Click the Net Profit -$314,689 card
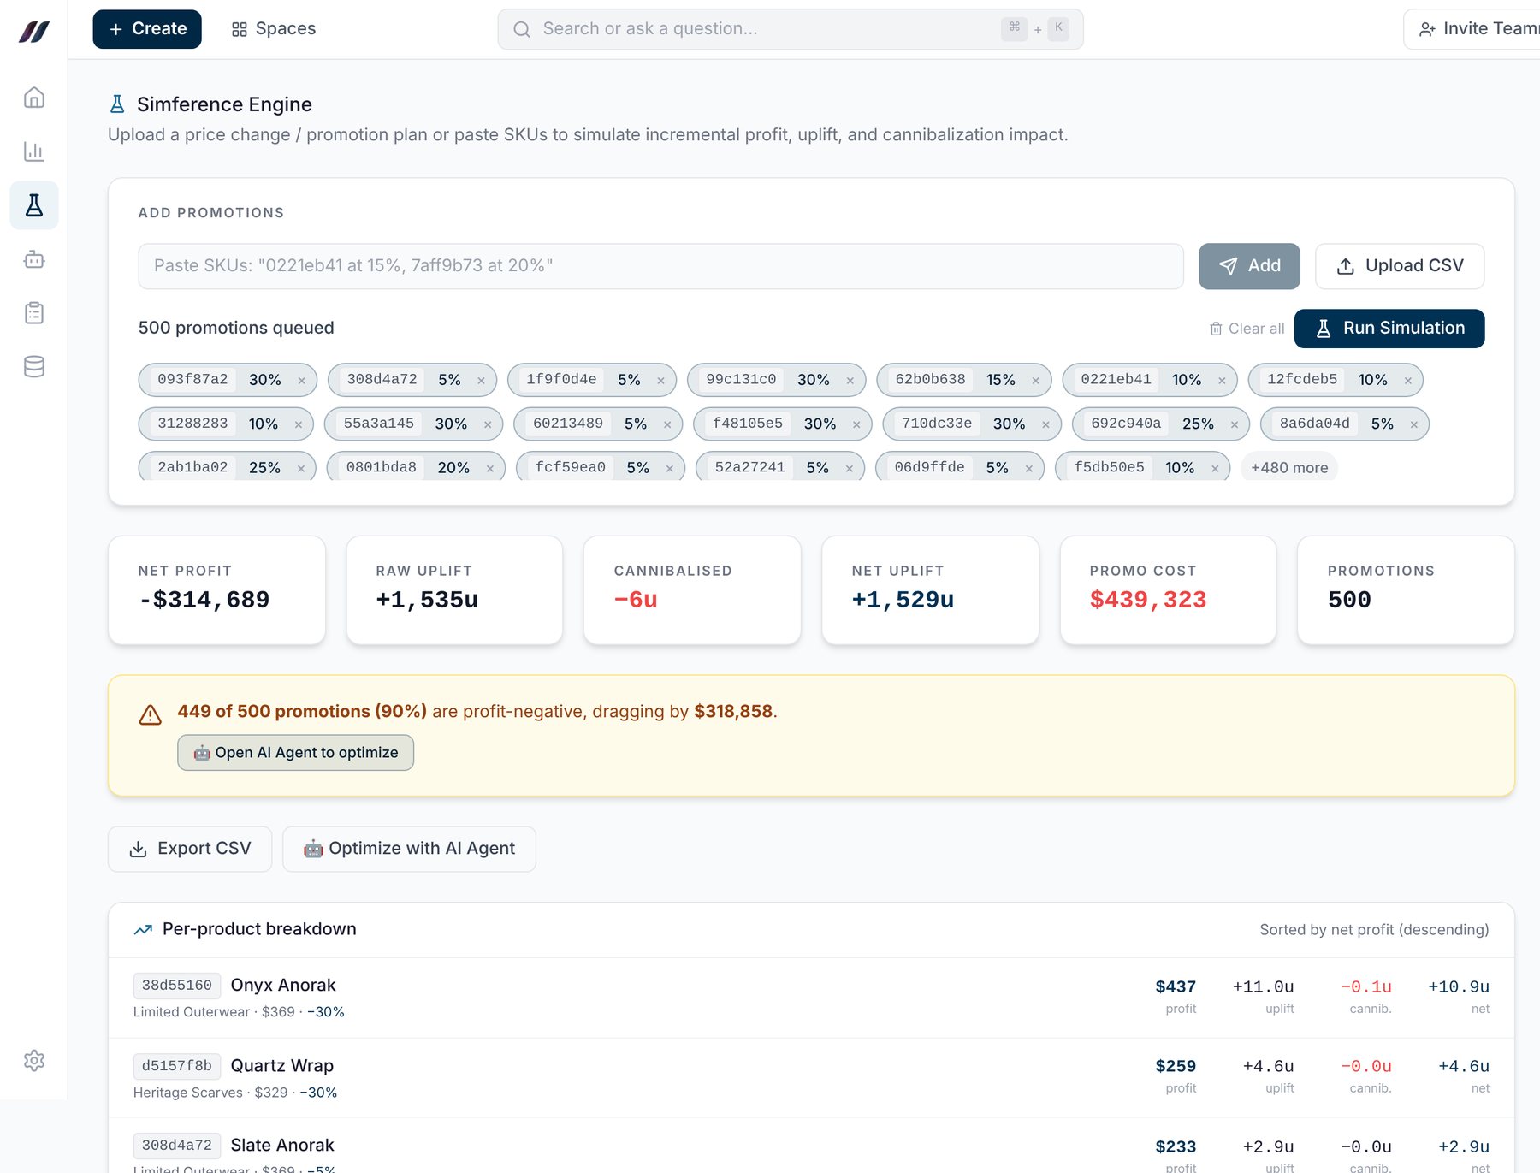Screen dimensions: 1540x1173 point(216,590)
